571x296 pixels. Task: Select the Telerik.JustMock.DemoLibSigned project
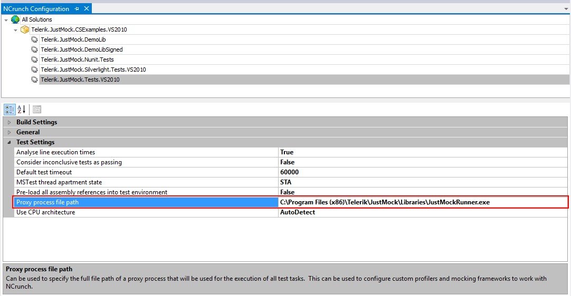click(82, 50)
